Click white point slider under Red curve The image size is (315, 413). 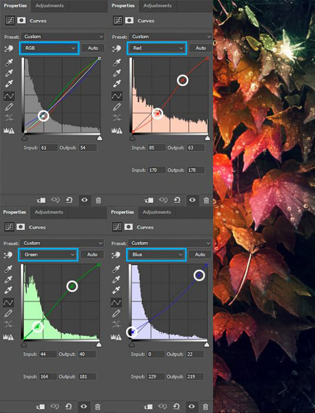[x=207, y=138]
